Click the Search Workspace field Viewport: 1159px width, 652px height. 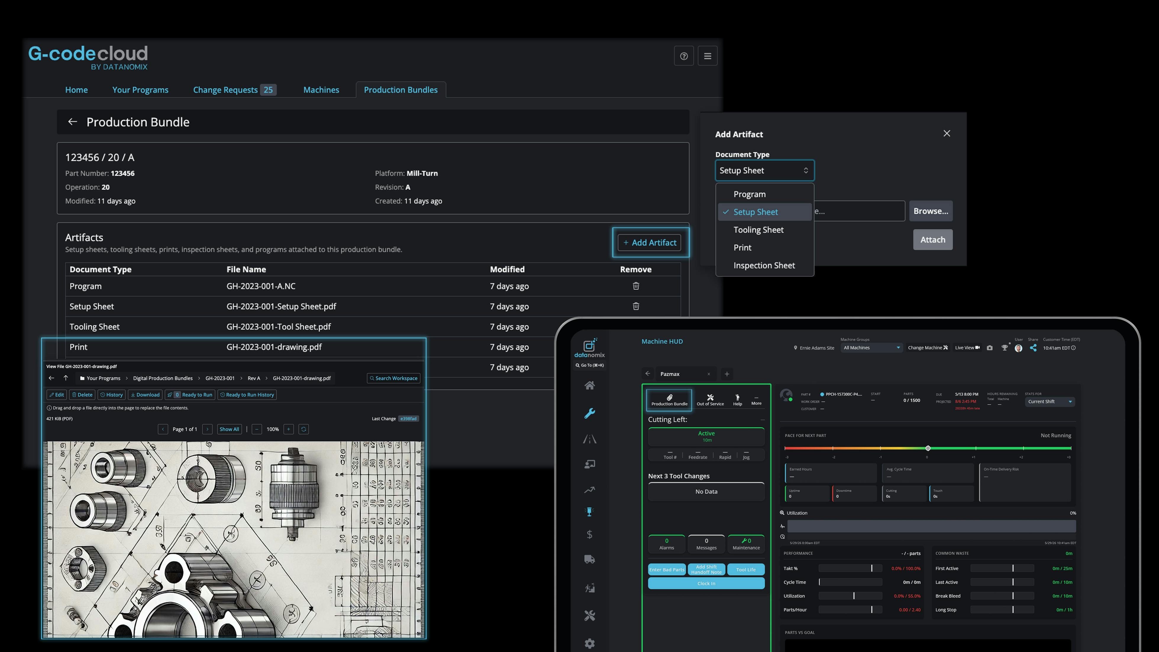coord(394,378)
